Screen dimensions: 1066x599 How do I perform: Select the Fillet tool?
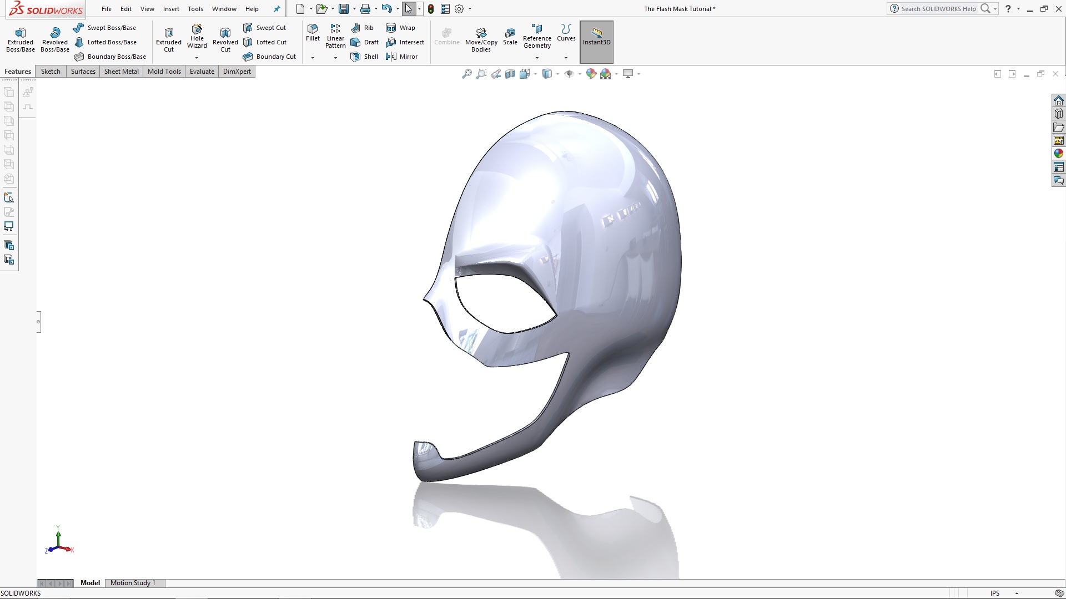click(313, 34)
